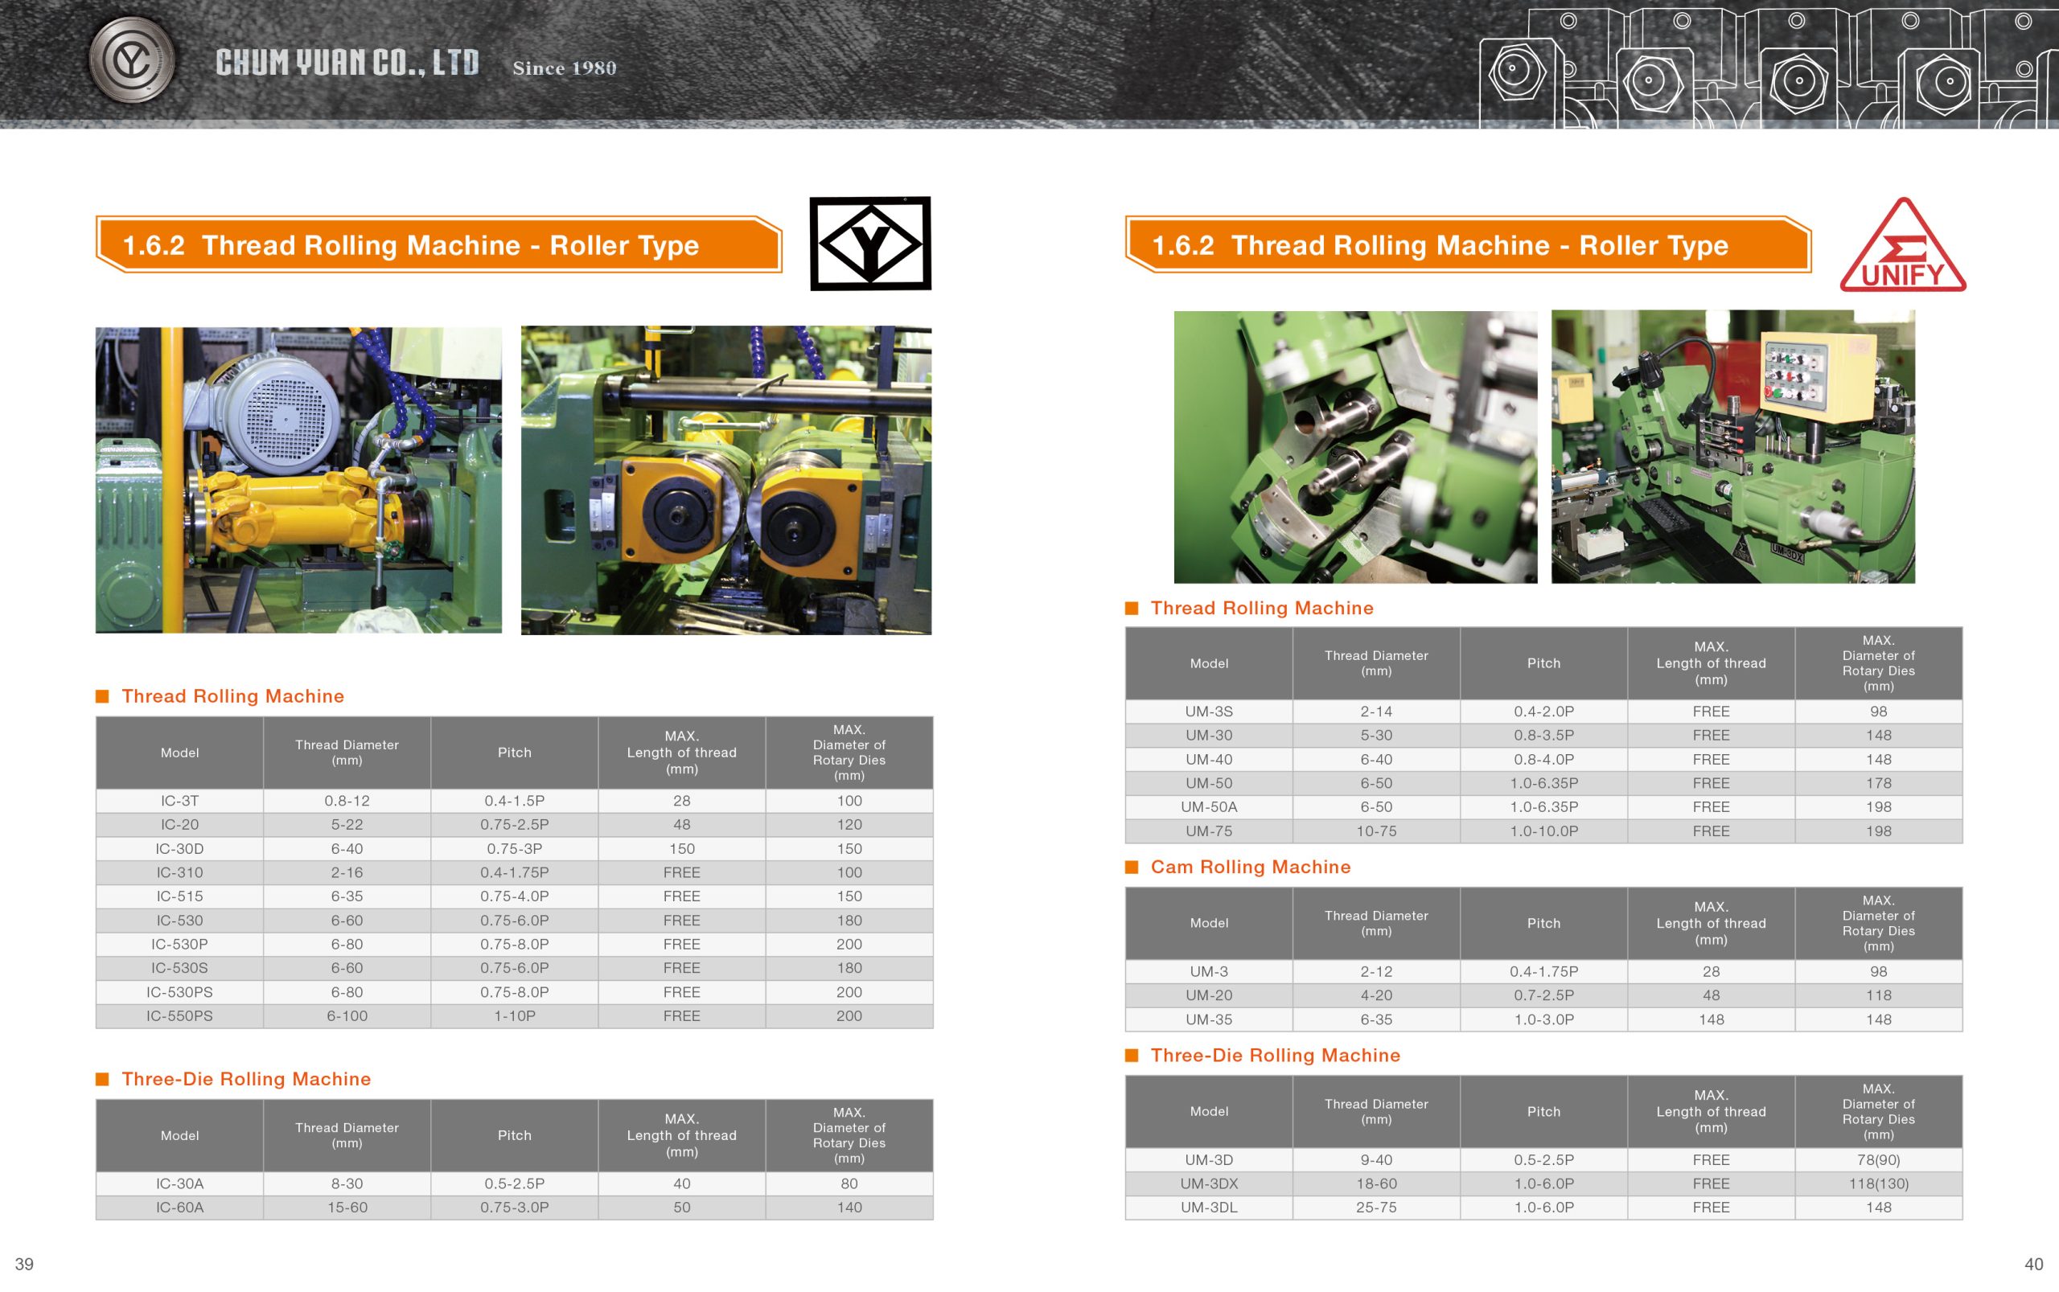Click orange square beside Cam Rolling Machine
Screen dimensions: 2059x1292
(x=1132, y=867)
